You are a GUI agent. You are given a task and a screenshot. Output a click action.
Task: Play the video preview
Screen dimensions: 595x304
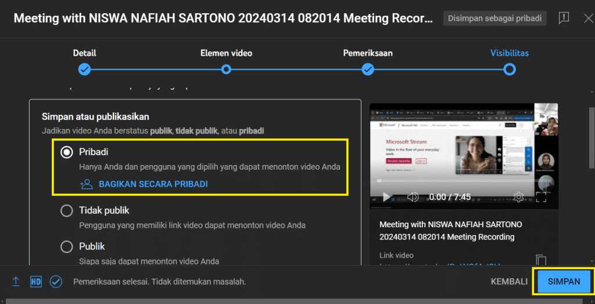coord(387,197)
